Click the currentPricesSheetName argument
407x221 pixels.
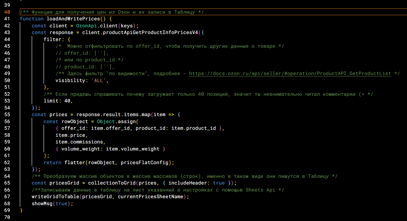coord(151,197)
